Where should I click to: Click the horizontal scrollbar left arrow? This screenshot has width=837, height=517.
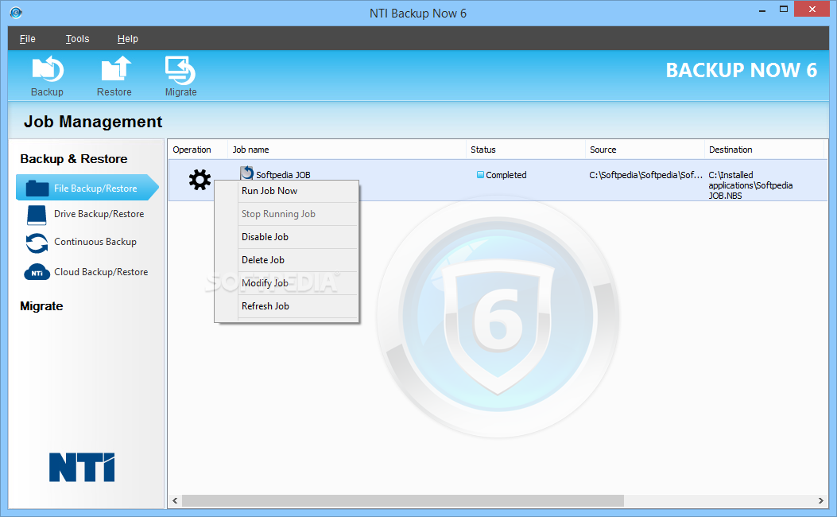tap(175, 500)
